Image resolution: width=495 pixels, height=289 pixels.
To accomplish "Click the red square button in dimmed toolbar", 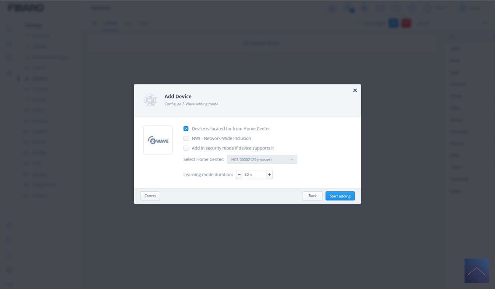I will click(406, 23).
